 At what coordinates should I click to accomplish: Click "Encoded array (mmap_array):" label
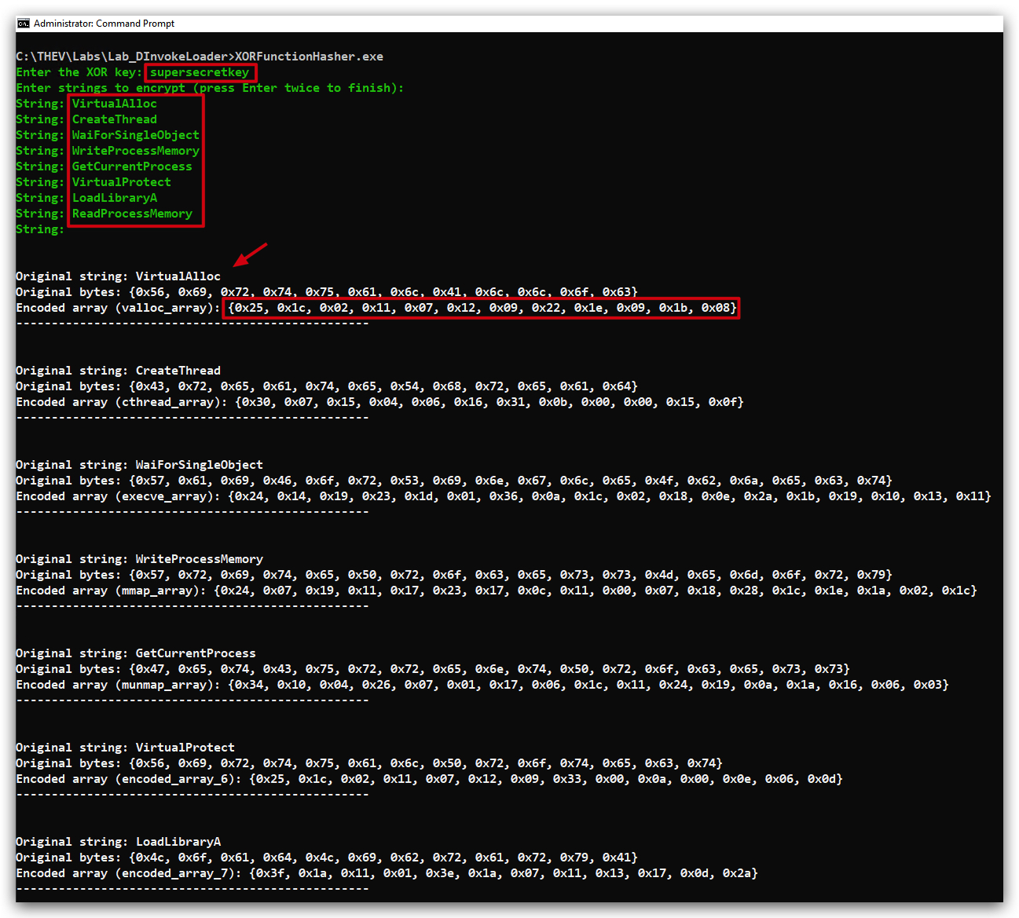(x=112, y=591)
